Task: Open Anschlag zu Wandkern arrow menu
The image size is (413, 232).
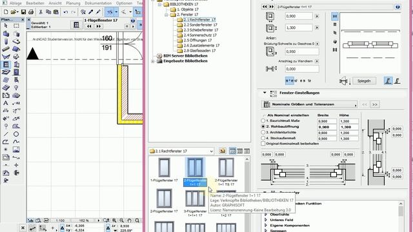Action: pos(317,61)
